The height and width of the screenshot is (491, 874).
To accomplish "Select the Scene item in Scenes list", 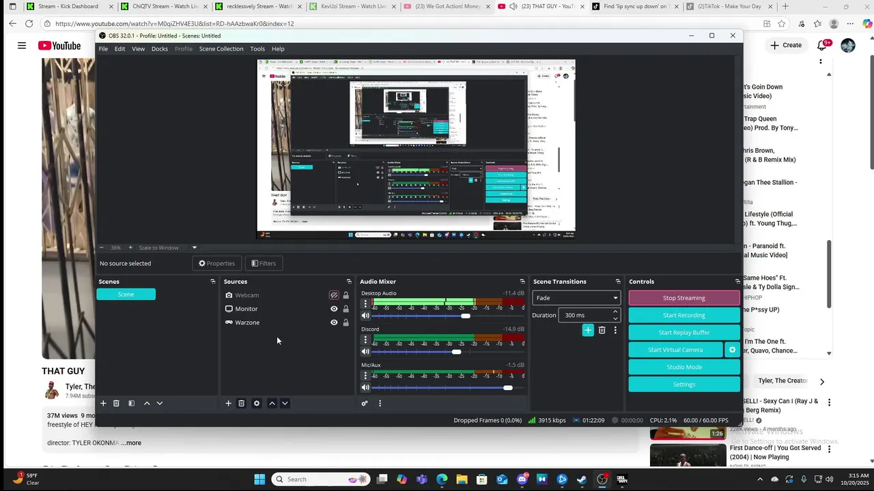I will (x=126, y=295).
